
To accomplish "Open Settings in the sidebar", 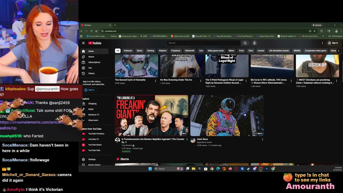I will point(95,159).
